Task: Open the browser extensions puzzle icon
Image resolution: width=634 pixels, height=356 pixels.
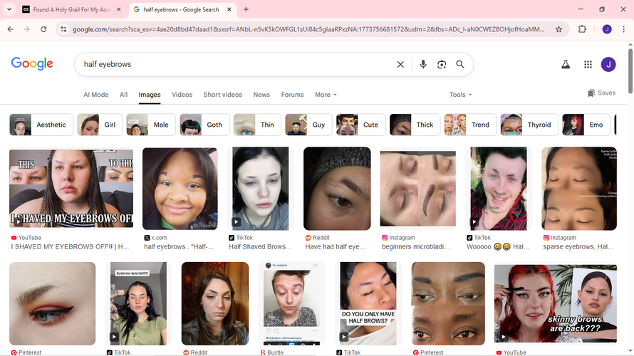Action: click(582, 29)
